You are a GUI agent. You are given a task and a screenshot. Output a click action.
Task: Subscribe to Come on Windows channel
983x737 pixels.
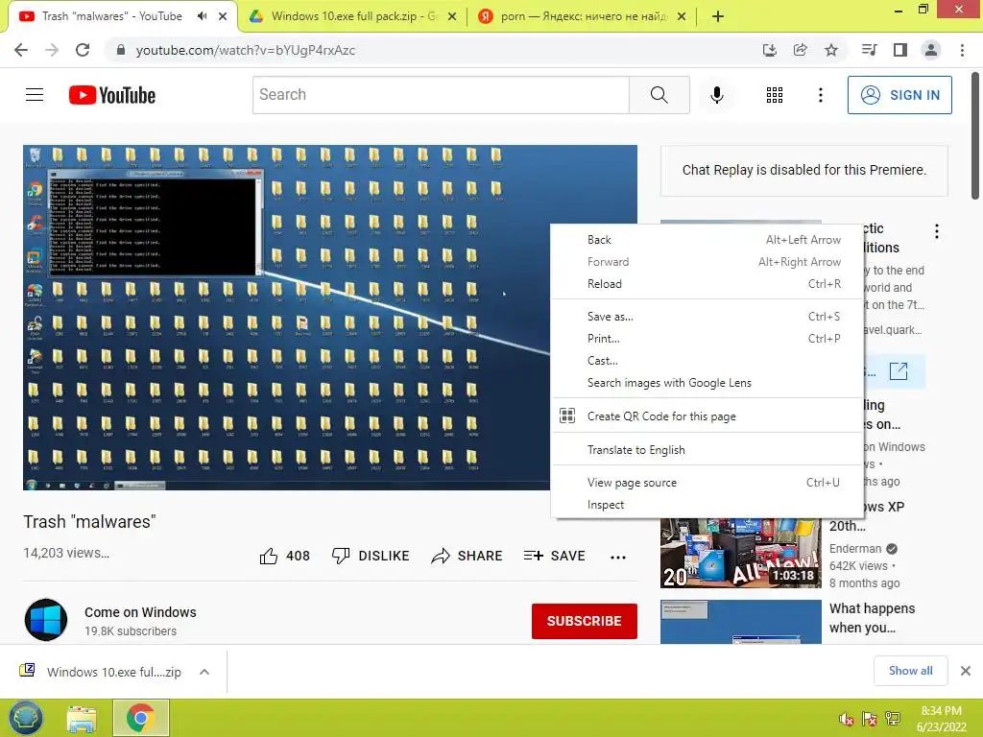[585, 621]
